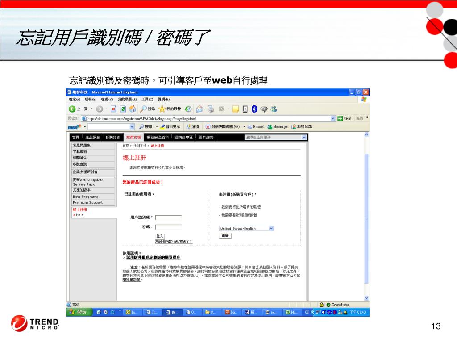Refresh the page with the green arrows icon

point(123,109)
